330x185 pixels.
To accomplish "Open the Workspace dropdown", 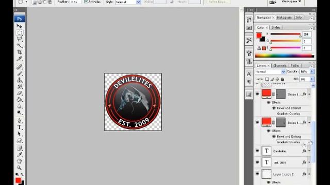I will point(291,2).
